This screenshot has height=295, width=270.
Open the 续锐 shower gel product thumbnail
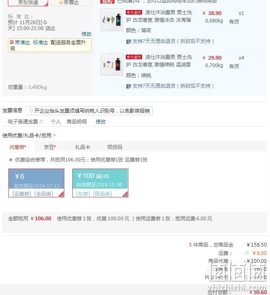(112, 64)
